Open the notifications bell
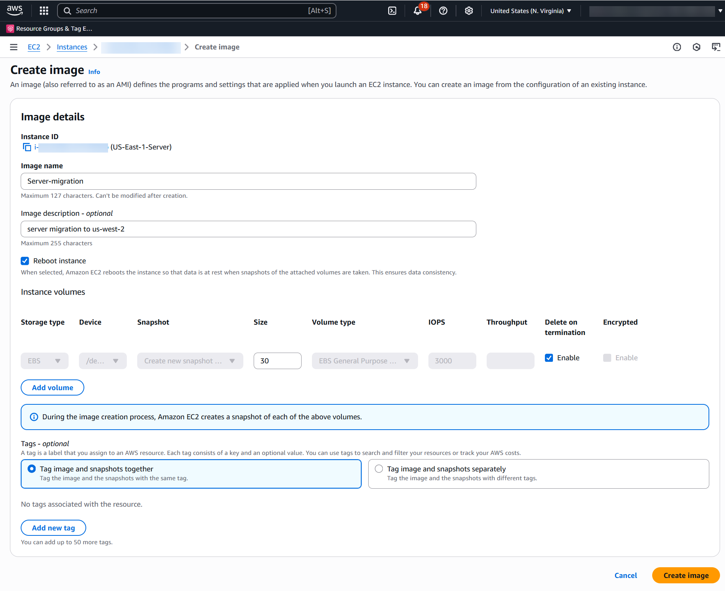The image size is (725, 591). pyautogui.click(x=418, y=11)
